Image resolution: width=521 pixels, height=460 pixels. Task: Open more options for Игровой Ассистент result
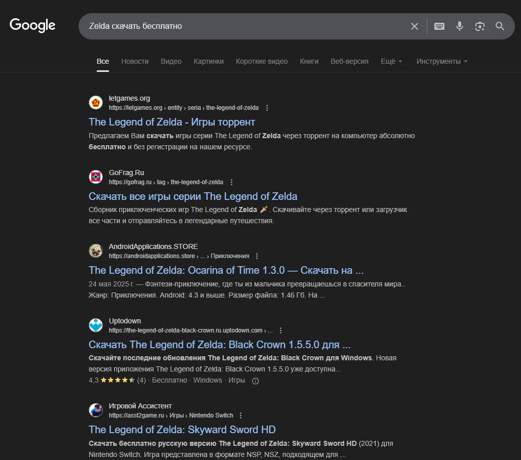coord(241,415)
